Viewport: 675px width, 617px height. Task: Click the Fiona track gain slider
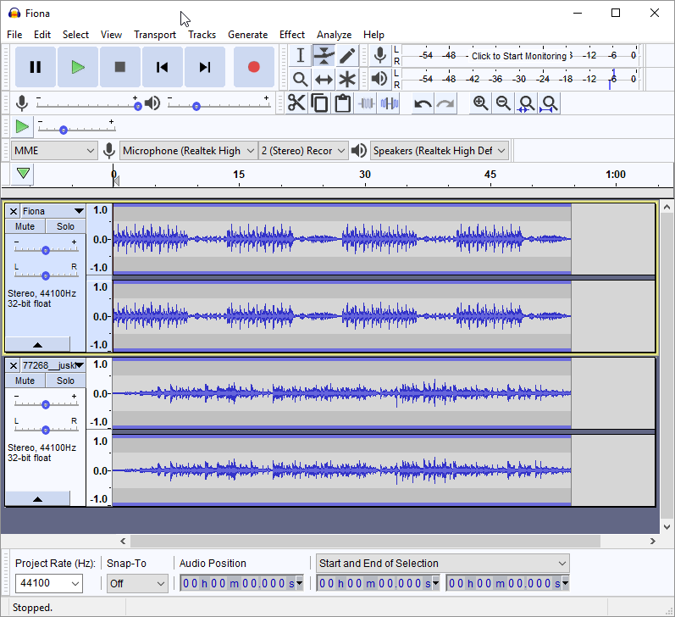(x=46, y=250)
